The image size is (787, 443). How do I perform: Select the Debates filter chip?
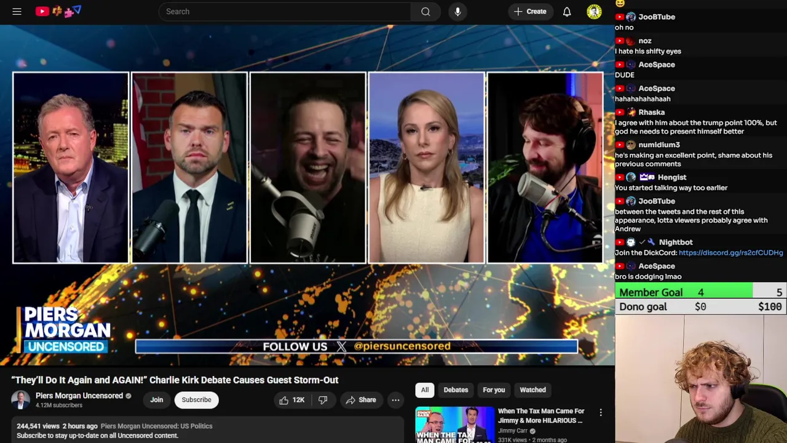tap(456, 389)
